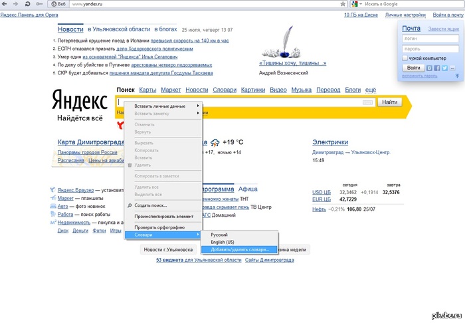This screenshot has width=465, height=323.
Task: Click the pin icon in Почта panel
Action: tap(456, 76)
